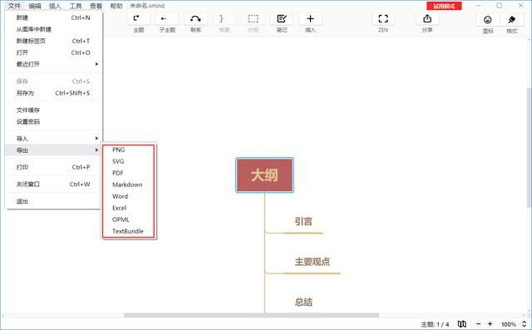Open the 插入 menu in menu bar

[55, 6]
